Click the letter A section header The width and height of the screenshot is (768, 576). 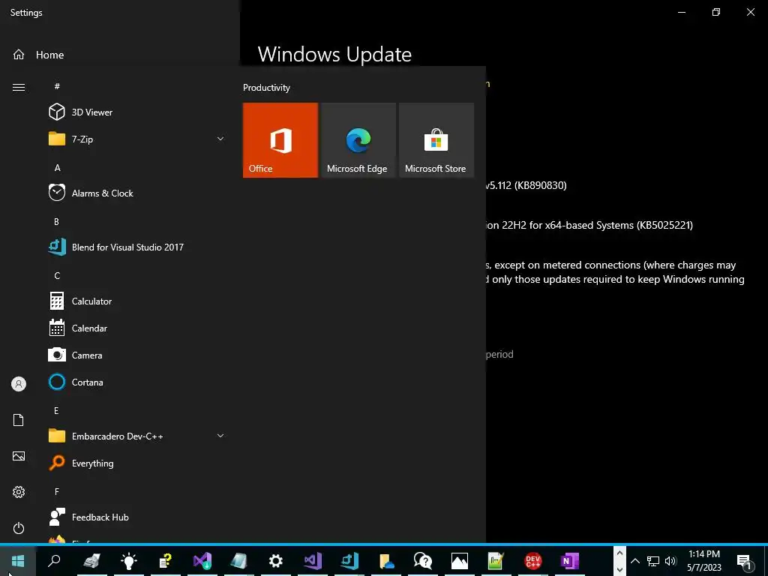(x=57, y=167)
